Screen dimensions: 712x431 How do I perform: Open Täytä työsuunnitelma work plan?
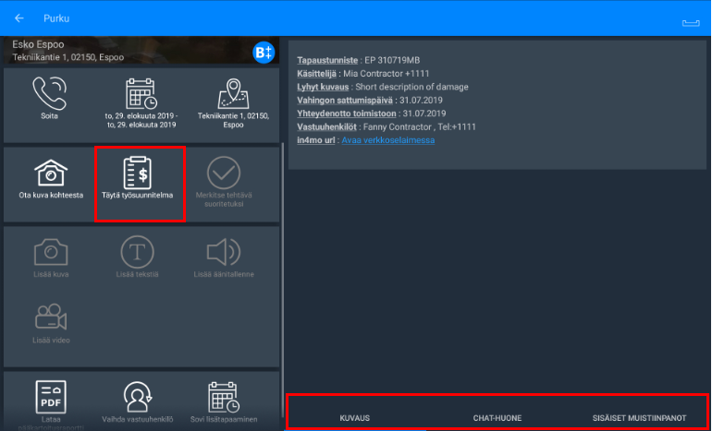(141, 178)
